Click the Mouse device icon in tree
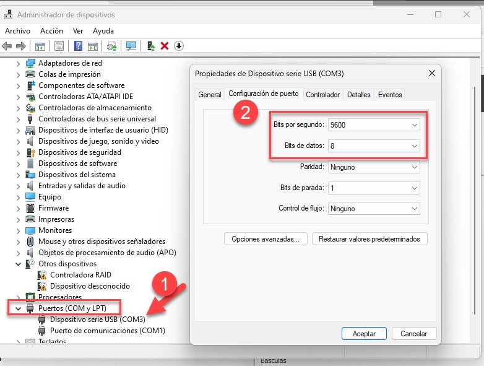Image resolution: width=484 pixels, height=366 pixels. pos(30,242)
